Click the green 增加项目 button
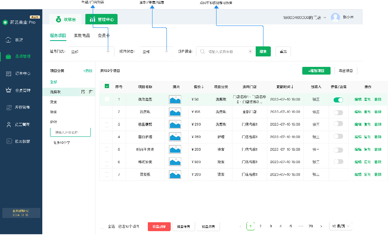The height and width of the screenshot is (235, 388). (316, 71)
